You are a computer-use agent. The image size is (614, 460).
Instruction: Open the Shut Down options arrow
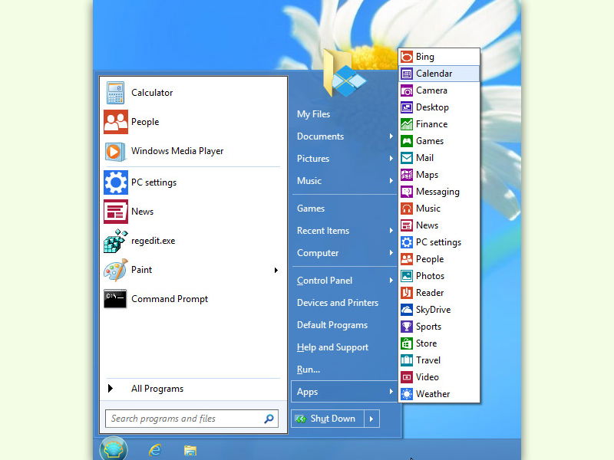371,419
